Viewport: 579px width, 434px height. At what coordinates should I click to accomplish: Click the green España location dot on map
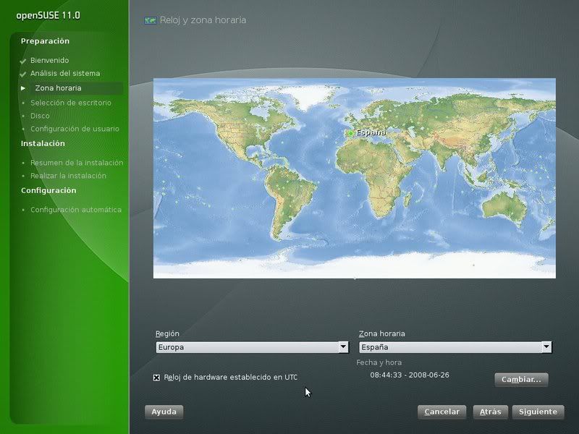350,133
